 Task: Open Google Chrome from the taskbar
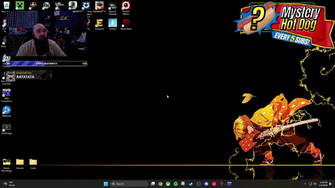(160, 184)
